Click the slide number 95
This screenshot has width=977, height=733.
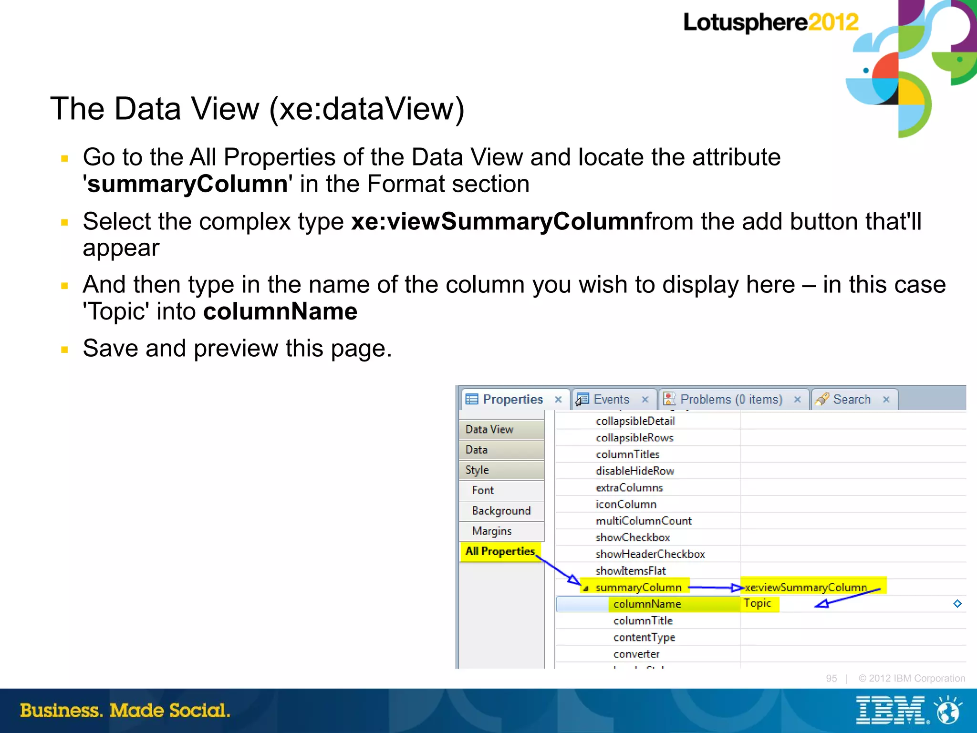[831, 678]
